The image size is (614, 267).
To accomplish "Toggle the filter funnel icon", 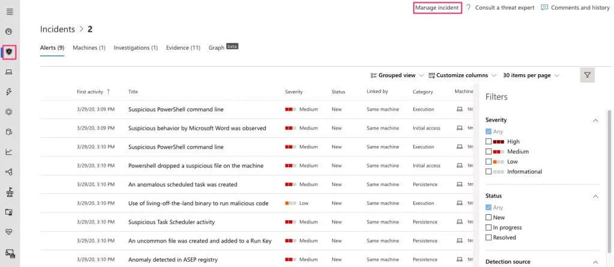I will [587, 75].
